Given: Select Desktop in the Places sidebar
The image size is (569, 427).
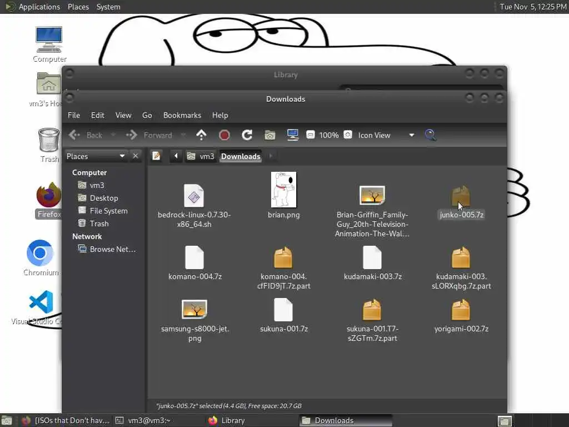Looking at the screenshot, I should [98, 198].
